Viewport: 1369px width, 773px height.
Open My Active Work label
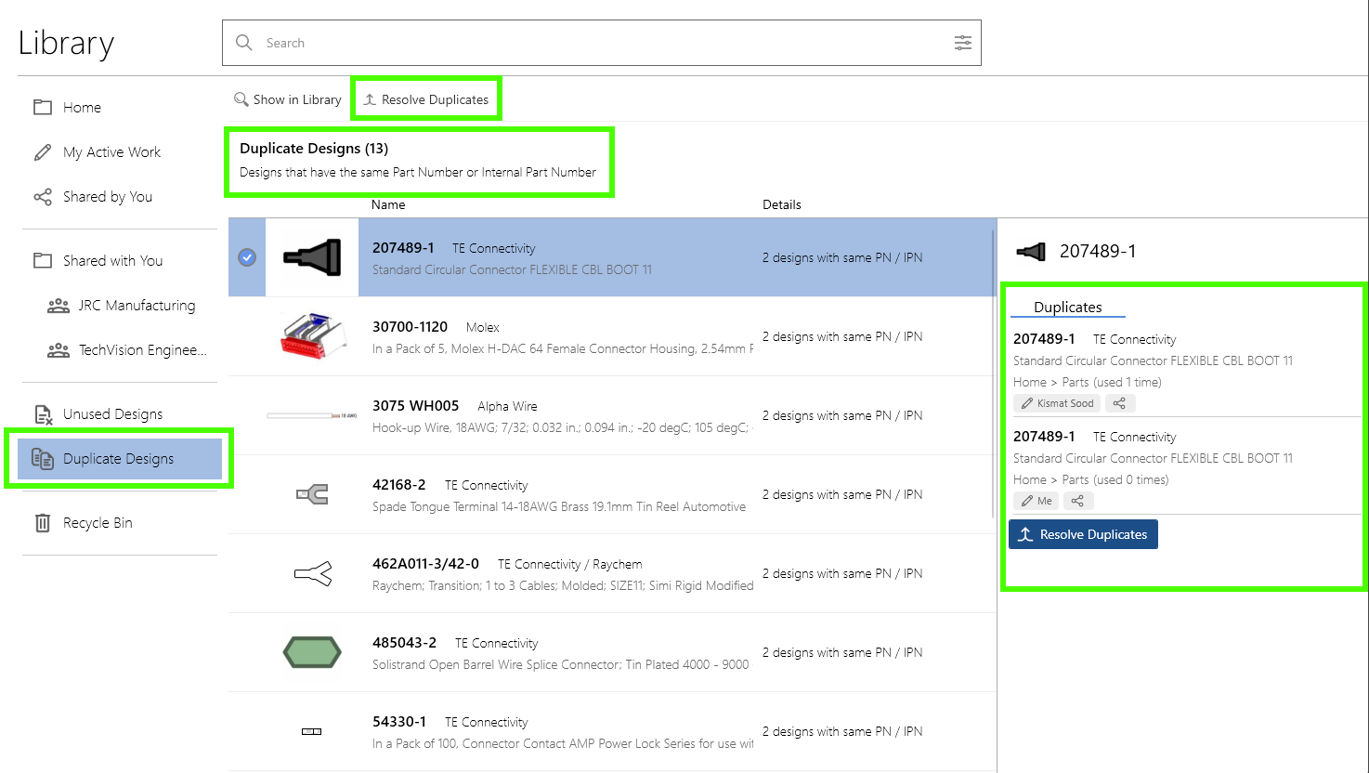(111, 151)
